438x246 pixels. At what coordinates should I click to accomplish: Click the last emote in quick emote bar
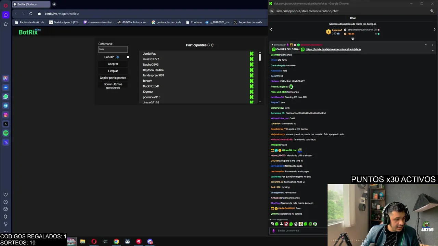tap(315, 224)
